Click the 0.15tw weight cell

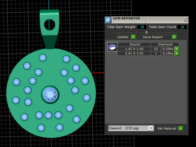(x=168, y=53)
